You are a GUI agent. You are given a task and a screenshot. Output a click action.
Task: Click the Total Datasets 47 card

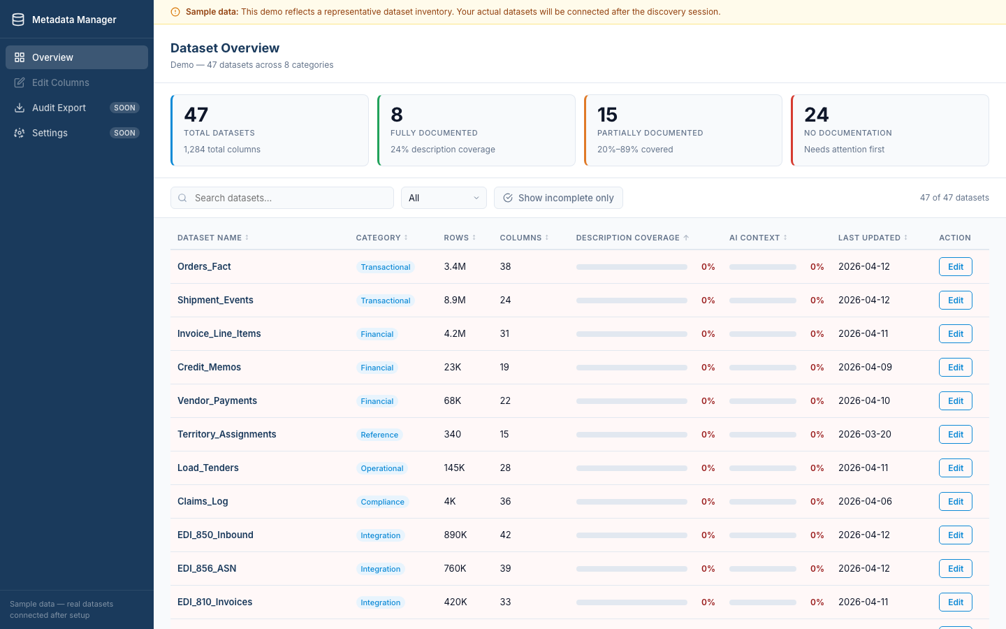(x=270, y=130)
